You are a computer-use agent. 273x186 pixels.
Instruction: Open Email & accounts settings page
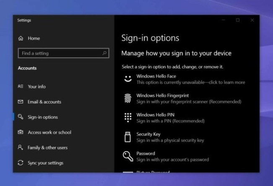coord(44,102)
